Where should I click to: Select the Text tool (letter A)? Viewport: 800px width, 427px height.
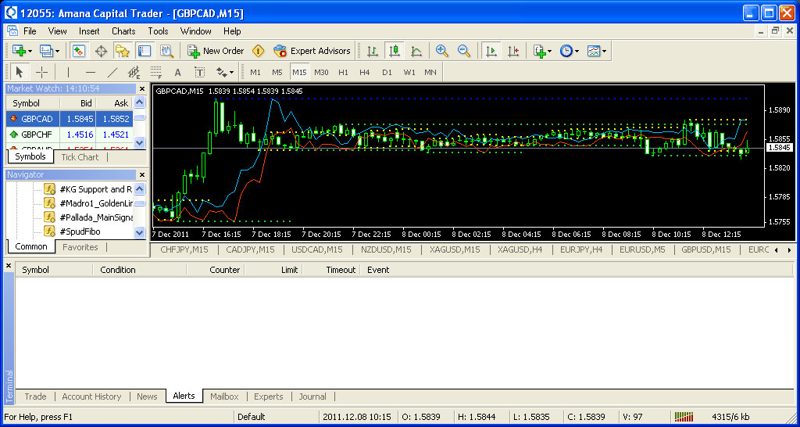pyautogui.click(x=177, y=72)
